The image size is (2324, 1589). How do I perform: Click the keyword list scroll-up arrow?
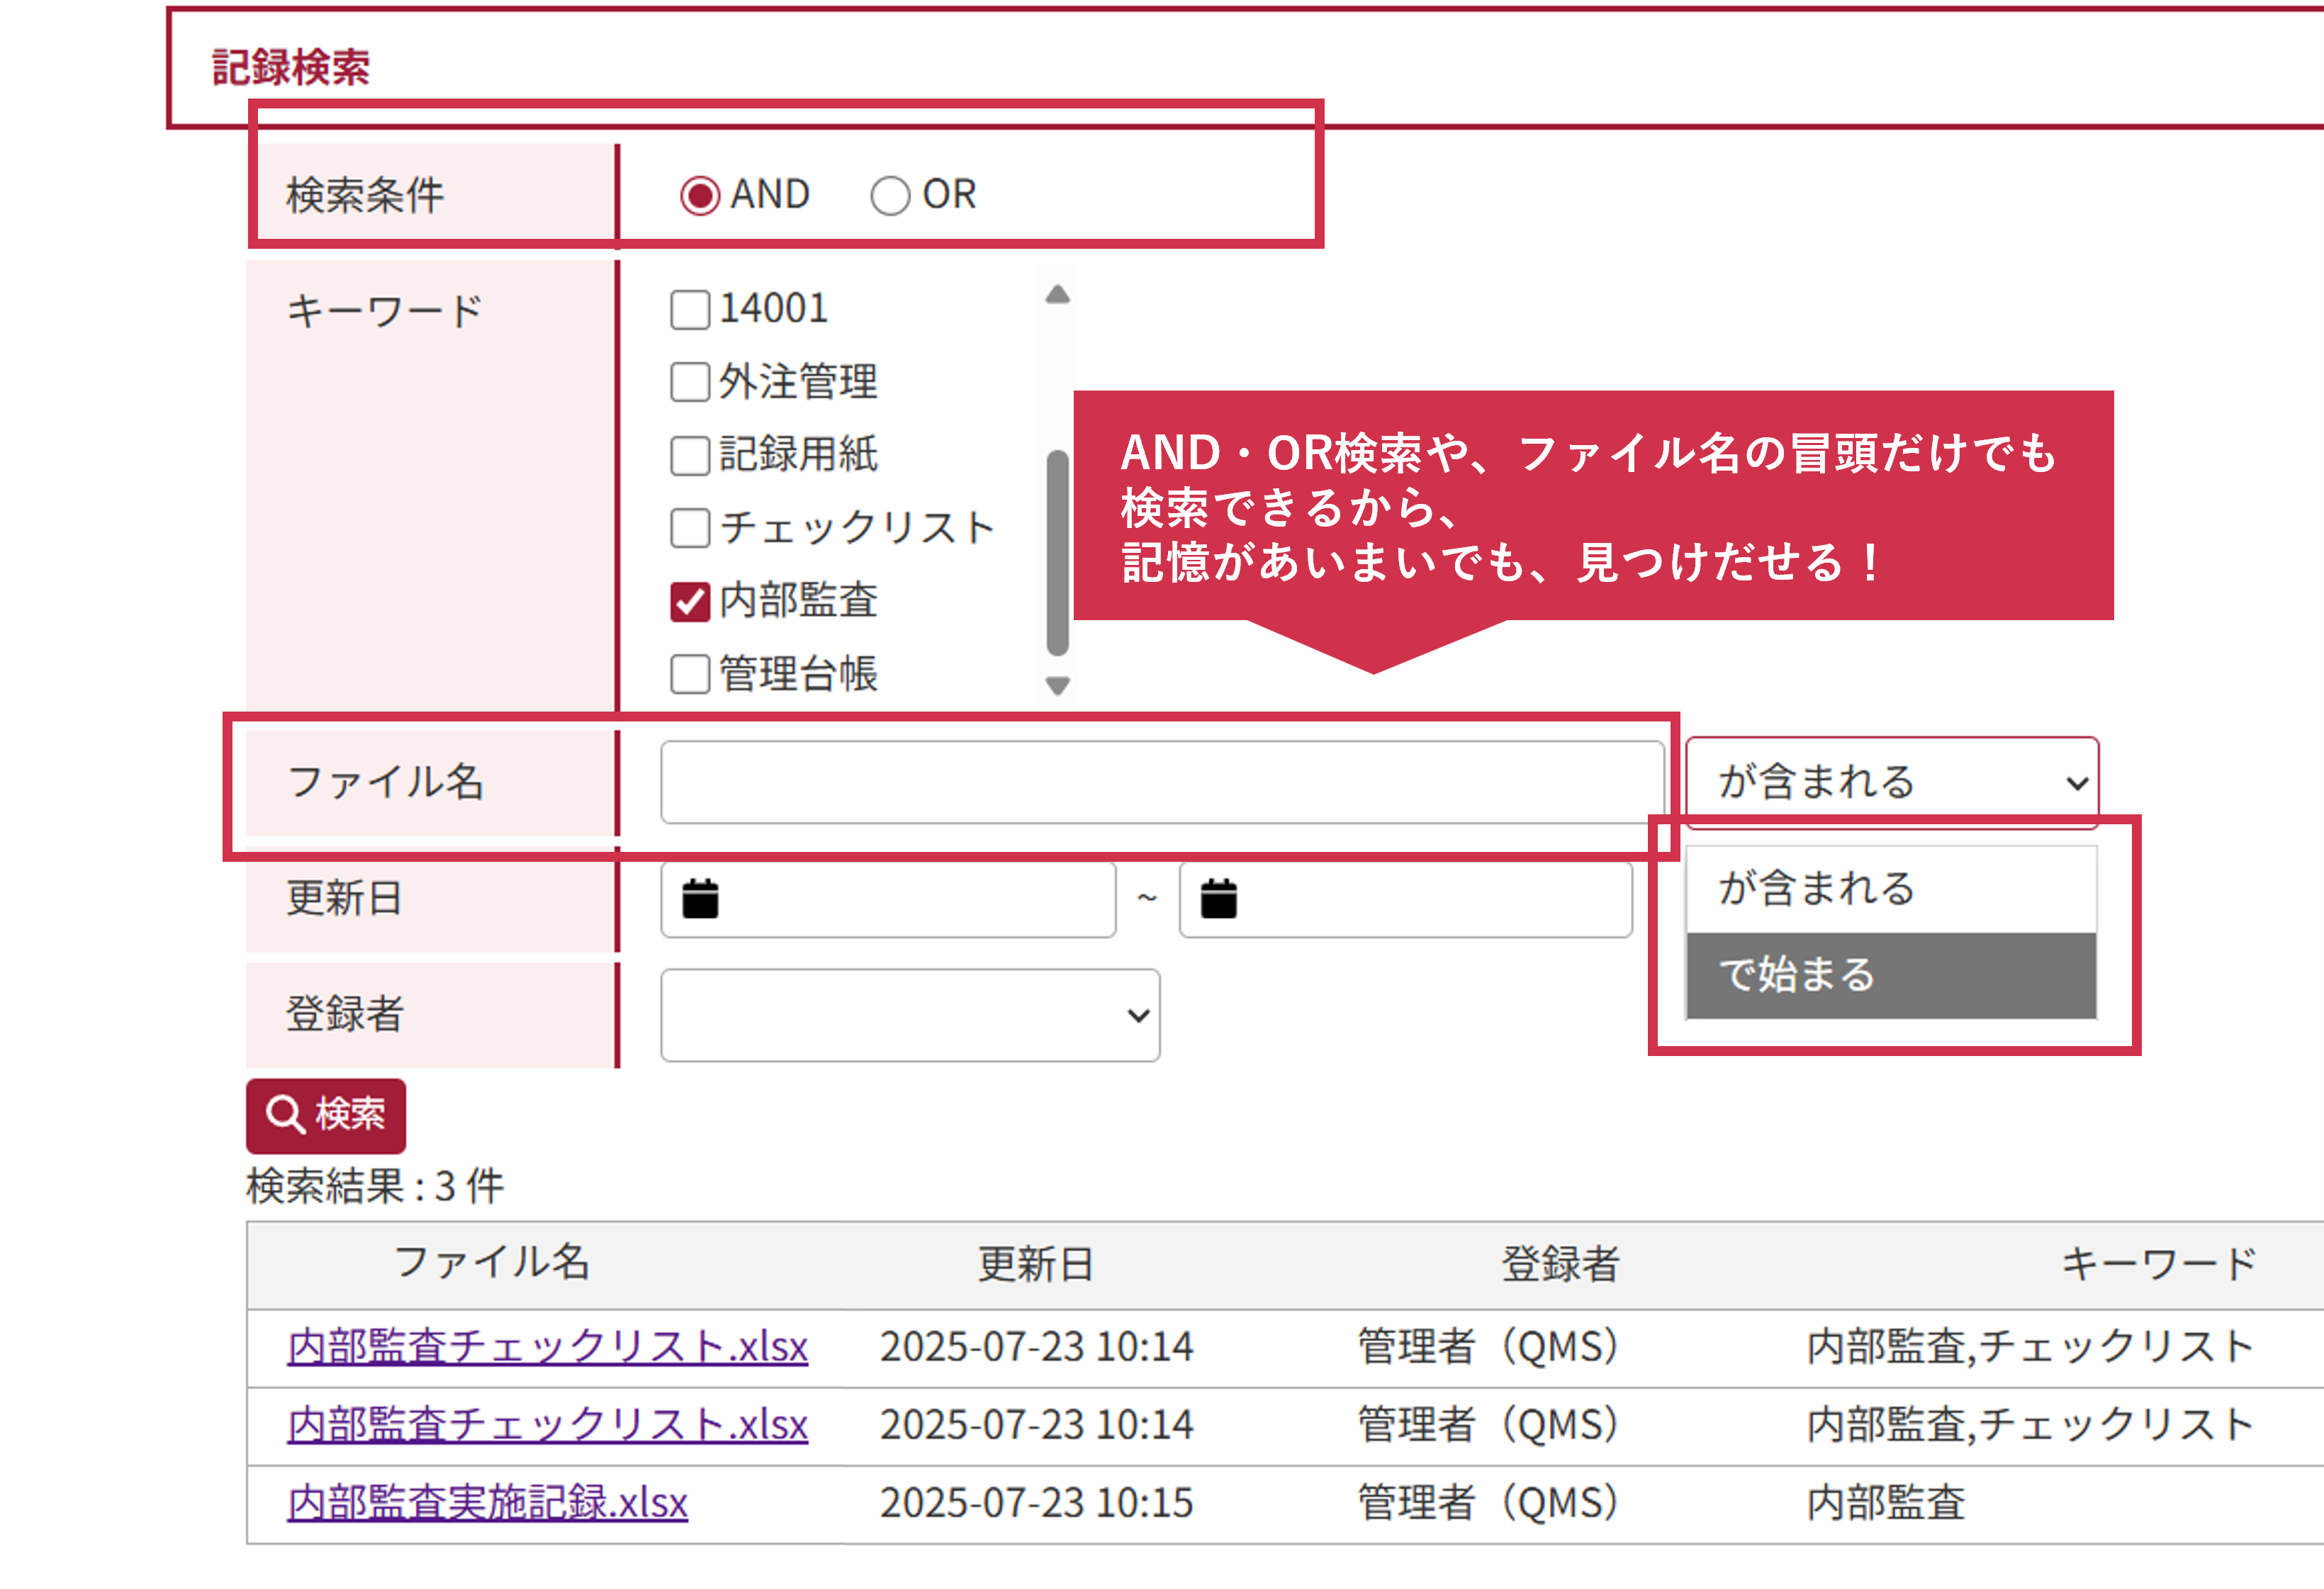(1058, 294)
